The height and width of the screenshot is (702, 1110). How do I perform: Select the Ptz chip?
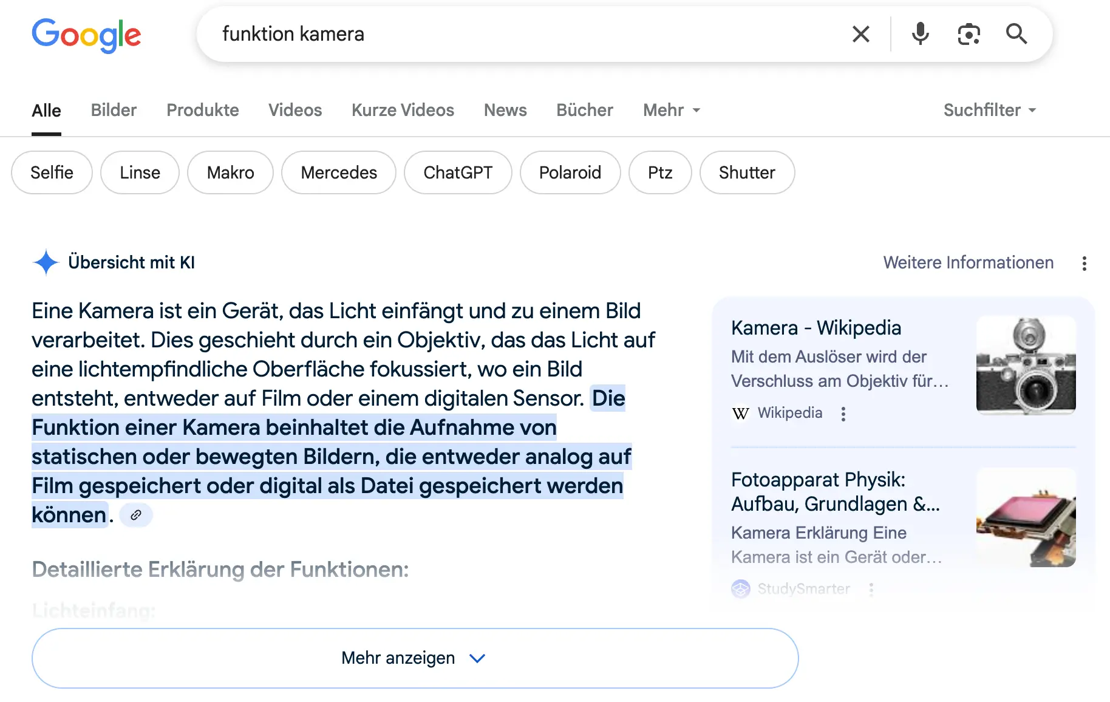[660, 172]
